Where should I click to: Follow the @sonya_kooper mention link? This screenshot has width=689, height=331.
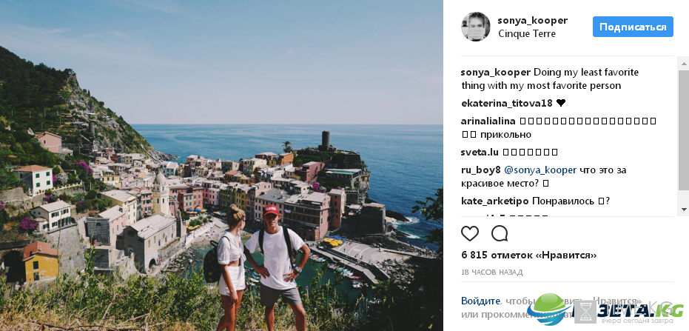click(x=540, y=170)
